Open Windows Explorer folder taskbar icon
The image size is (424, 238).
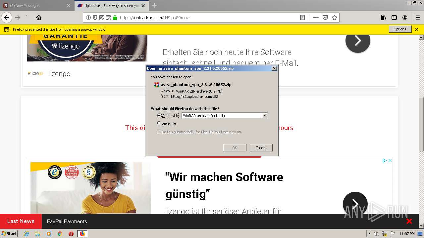point(37,234)
